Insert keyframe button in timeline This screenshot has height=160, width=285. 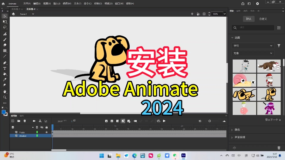[106, 121]
